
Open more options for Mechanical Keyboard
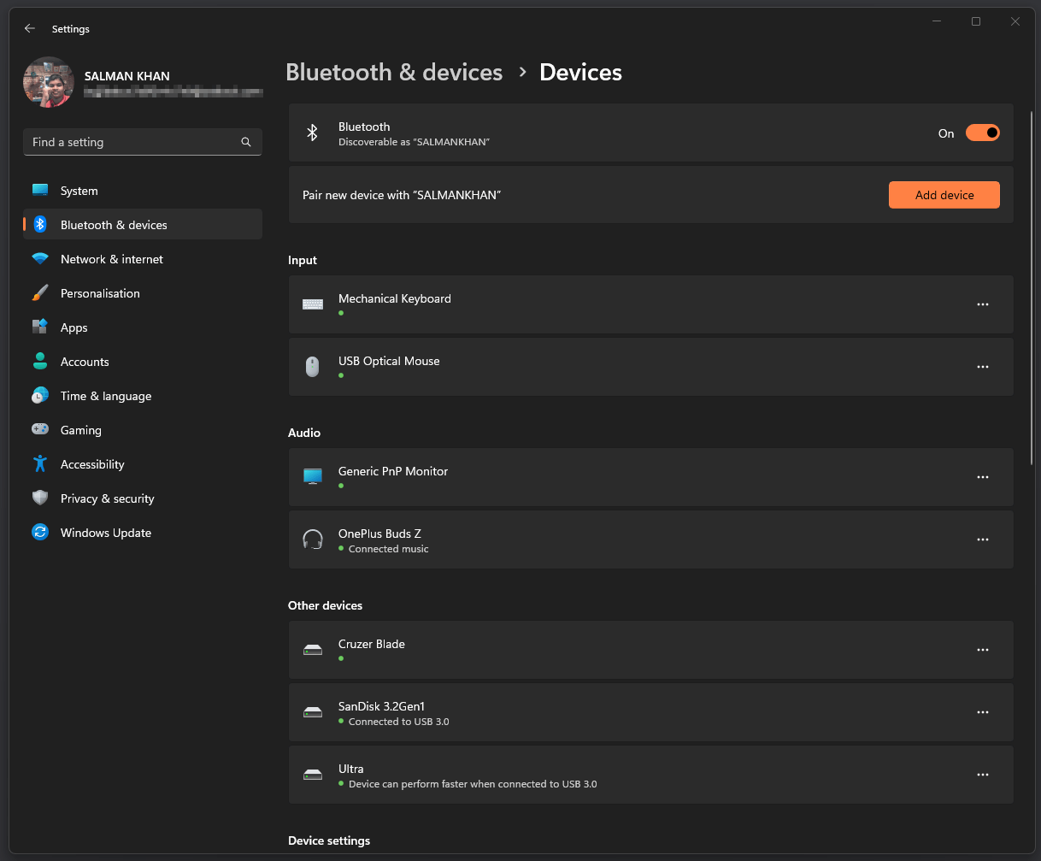tap(982, 304)
